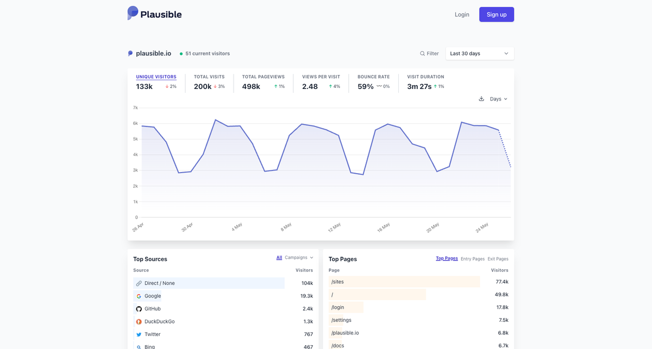Viewport: 652px width, 349px height.
Task: Click the Plausible logo icon
Action: [x=133, y=13]
